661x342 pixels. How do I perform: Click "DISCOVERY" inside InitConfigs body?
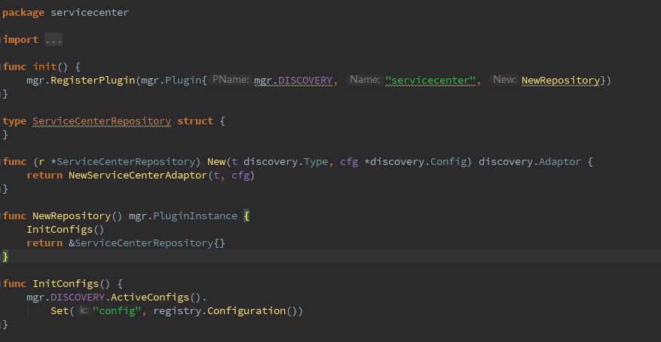(x=78, y=297)
